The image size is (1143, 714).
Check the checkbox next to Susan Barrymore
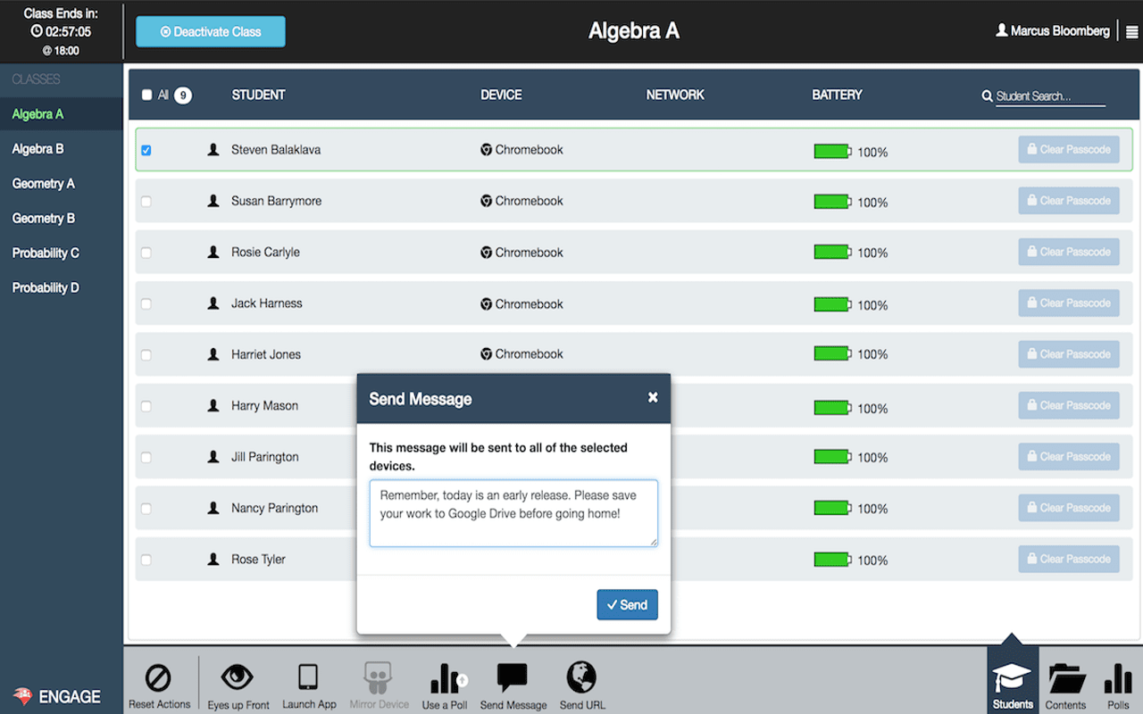[146, 201]
